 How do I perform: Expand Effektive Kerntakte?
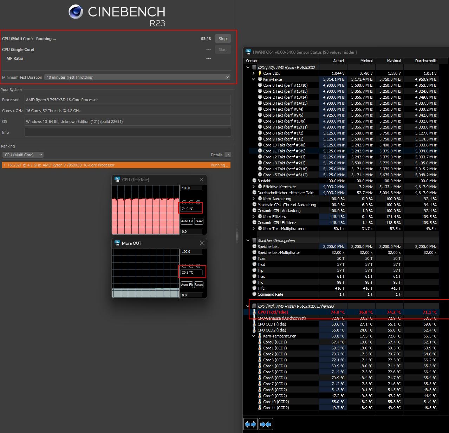(254, 187)
